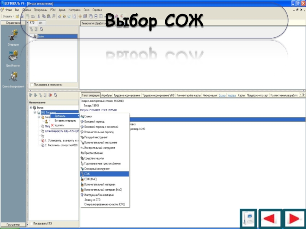The height and width of the screenshot is (229, 306).
Task: Open the Эскиз link tab
Action: click(x=222, y=95)
